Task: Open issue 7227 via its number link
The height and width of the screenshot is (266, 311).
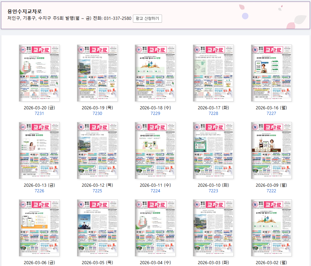Action: click(271, 113)
